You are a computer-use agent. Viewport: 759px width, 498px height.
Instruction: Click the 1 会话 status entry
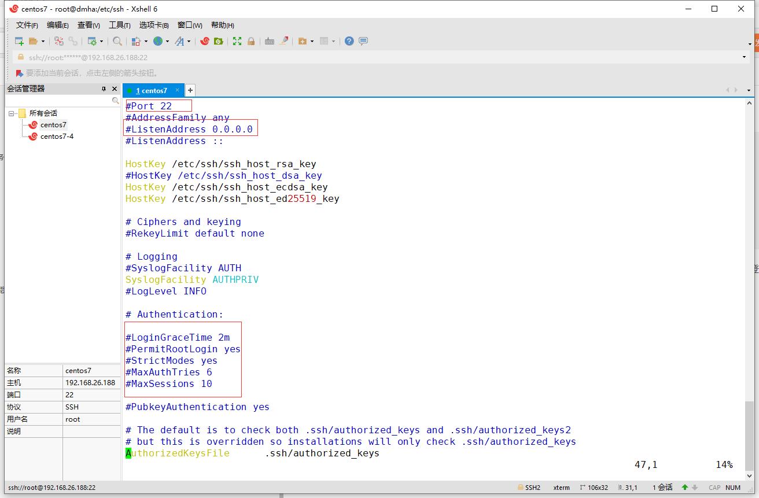coord(662,488)
